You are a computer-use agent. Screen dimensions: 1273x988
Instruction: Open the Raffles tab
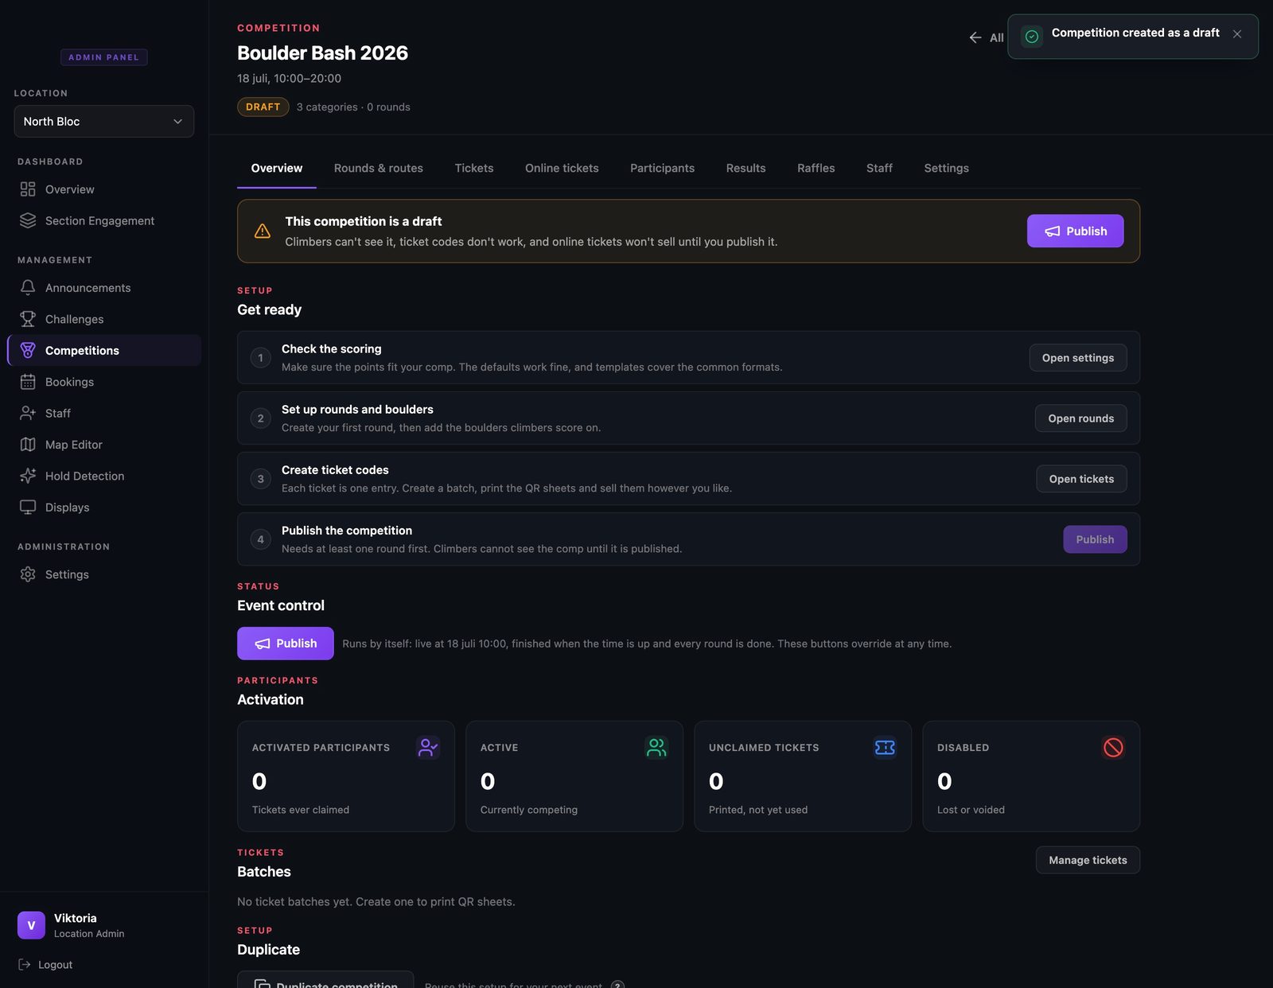(x=816, y=169)
